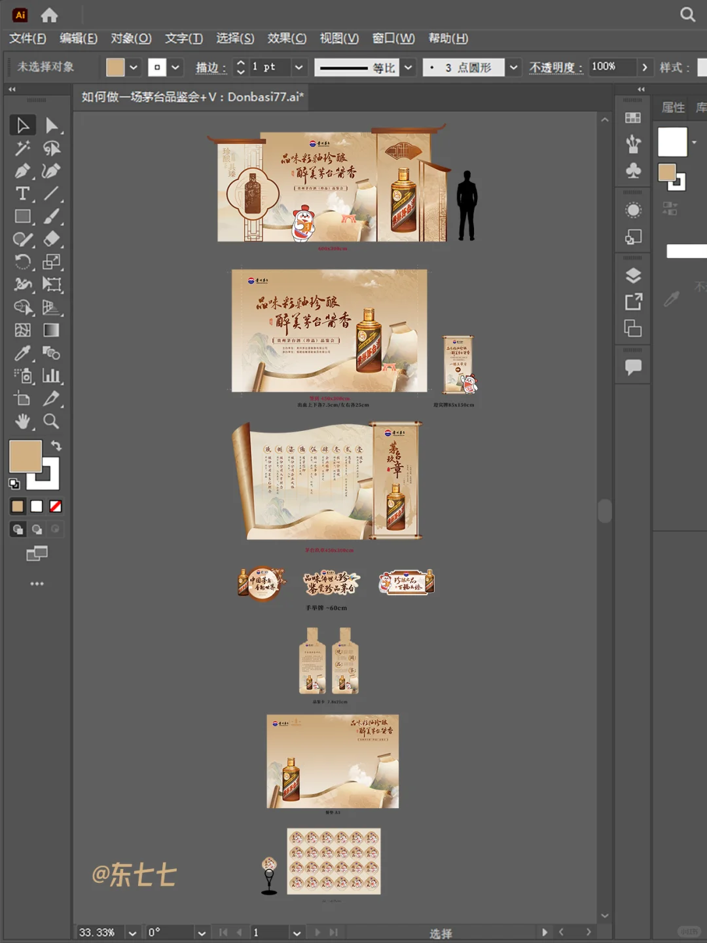Open the Layers panel icon
Screen dimensions: 707x943
point(633,276)
